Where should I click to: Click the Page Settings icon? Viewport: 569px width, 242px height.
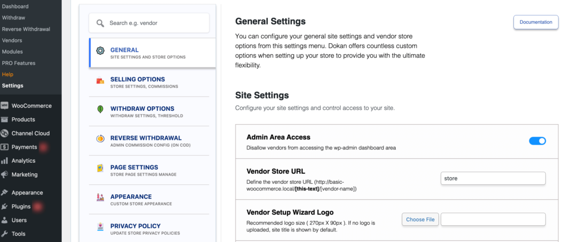pyautogui.click(x=100, y=168)
